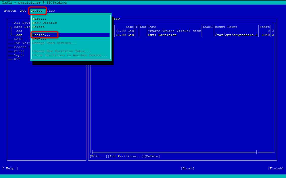Viewport: 286px width, 178px height.
Task: Click the [Edit...] button below table
Action: click(98, 156)
